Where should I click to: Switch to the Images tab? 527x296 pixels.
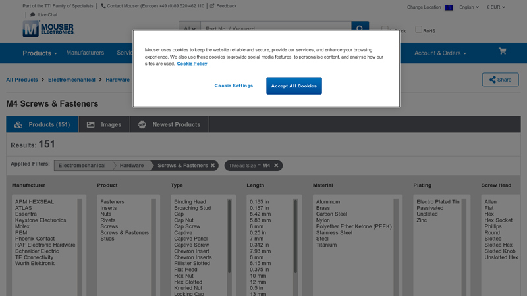click(x=104, y=124)
